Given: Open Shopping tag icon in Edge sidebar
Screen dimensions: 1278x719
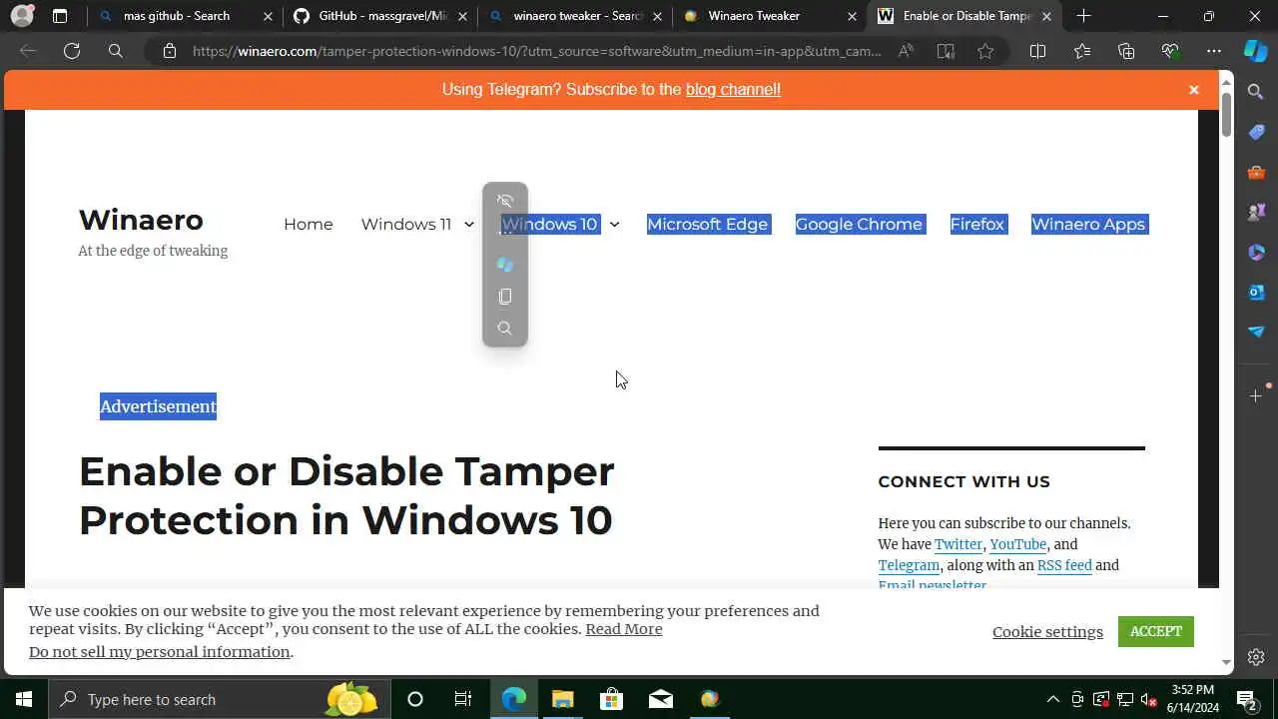Looking at the screenshot, I should click(x=1256, y=132).
